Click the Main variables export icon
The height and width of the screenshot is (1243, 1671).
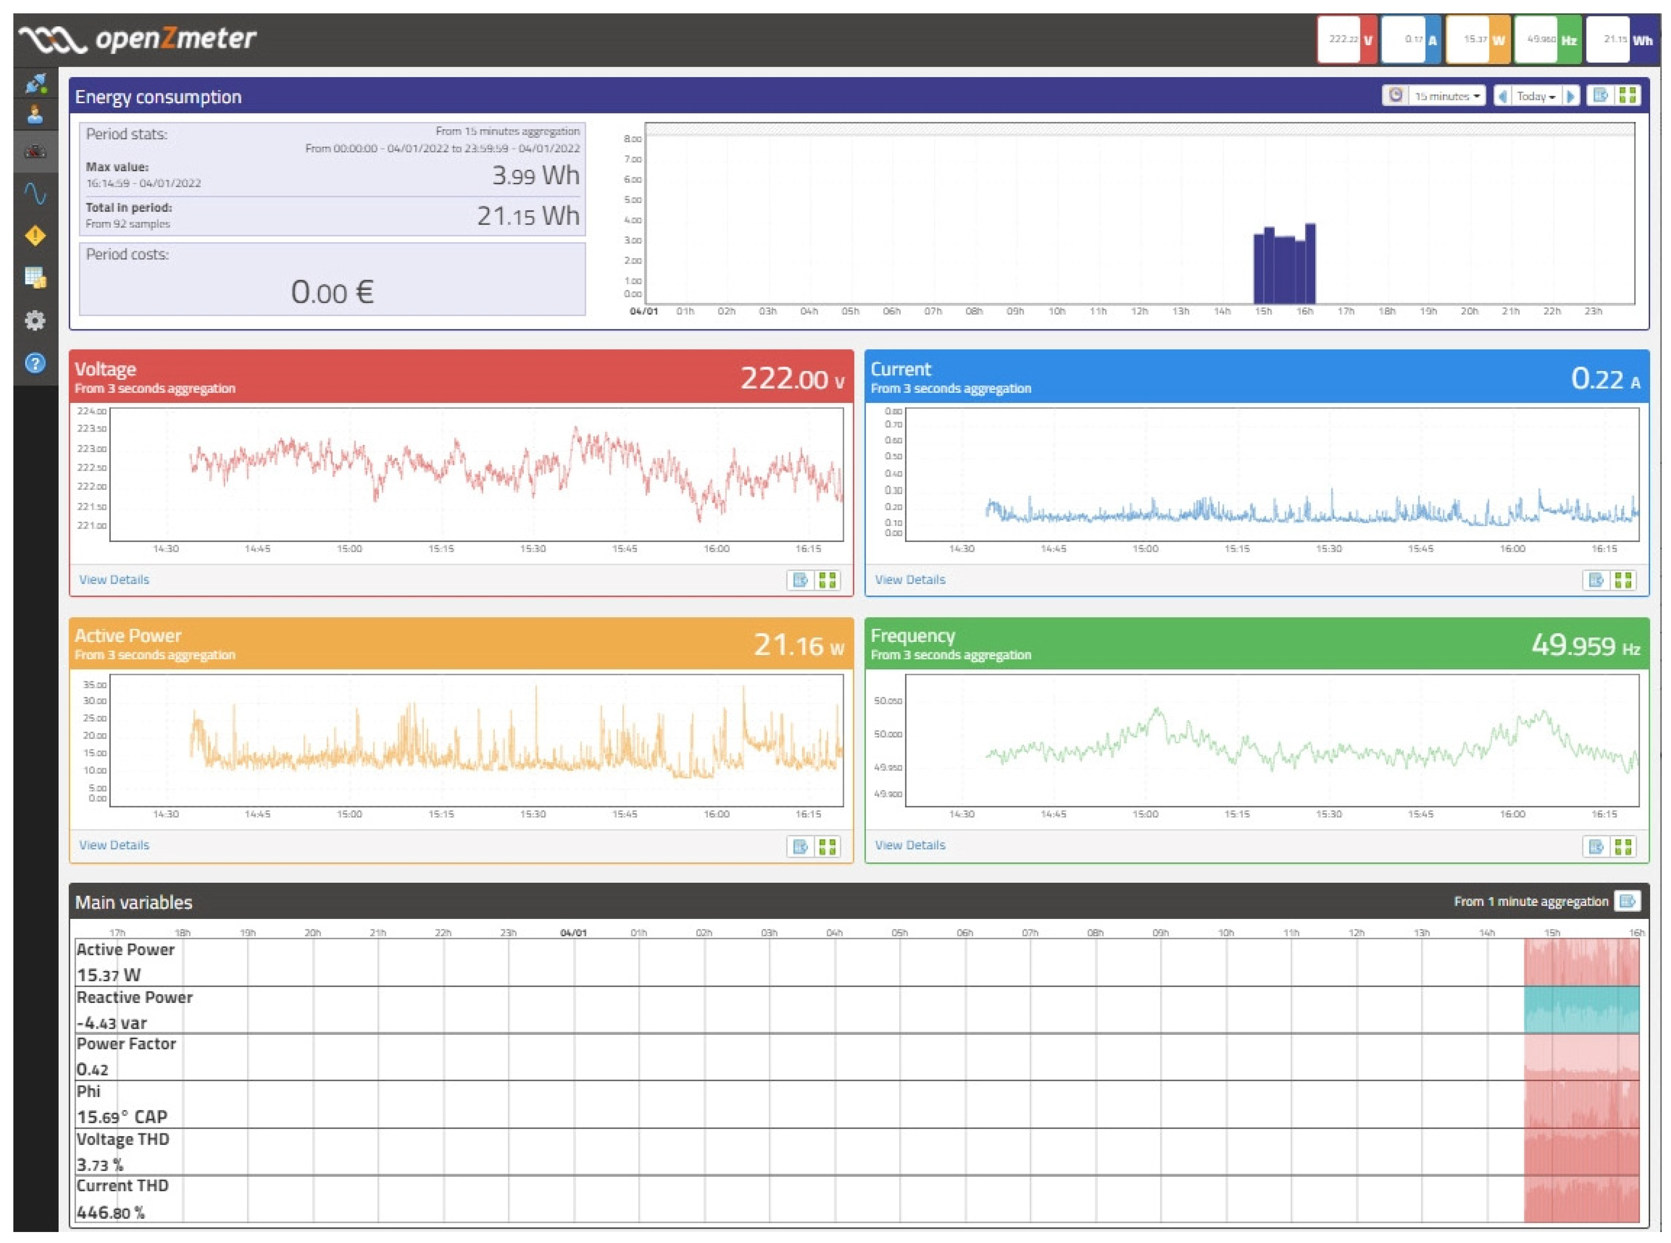[x=1627, y=901]
